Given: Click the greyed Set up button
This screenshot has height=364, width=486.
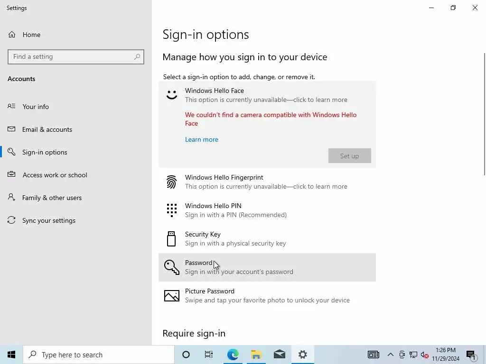Looking at the screenshot, I should [350, 155].
